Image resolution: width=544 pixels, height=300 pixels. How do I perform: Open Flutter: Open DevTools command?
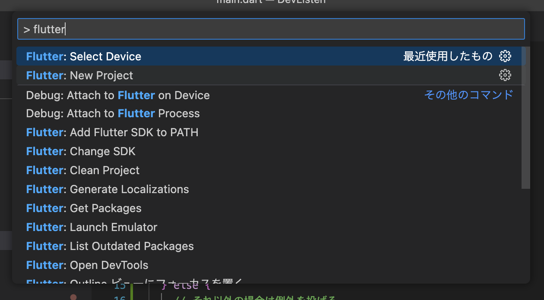coord(87,265)
